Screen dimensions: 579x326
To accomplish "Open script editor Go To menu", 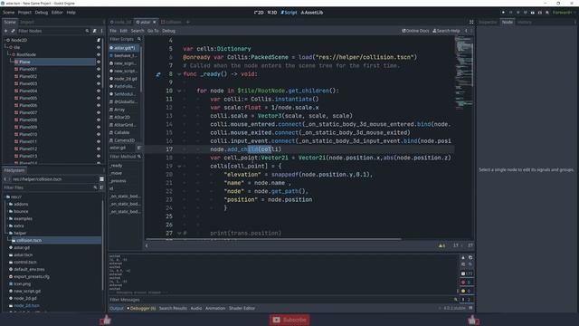I will (x=153, y=31).
